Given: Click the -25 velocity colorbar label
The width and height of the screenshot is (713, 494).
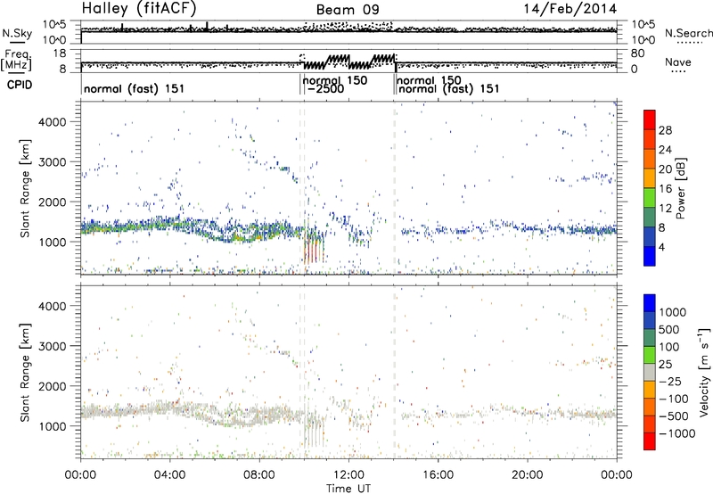Looking at the screenshot, I should pos(671,381).
